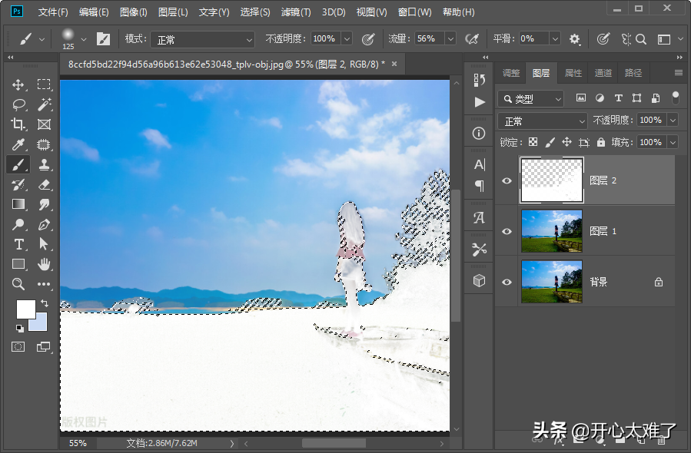This screenshot has width=691, height=453.
Task: Select the Brush tool in toolbox
Action: 18,164
